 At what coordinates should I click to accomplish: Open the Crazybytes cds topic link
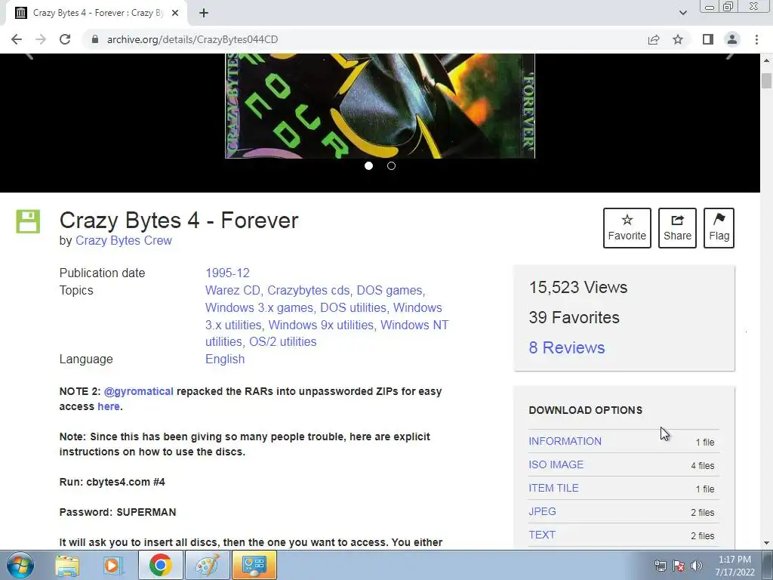(x=308, y=291)
